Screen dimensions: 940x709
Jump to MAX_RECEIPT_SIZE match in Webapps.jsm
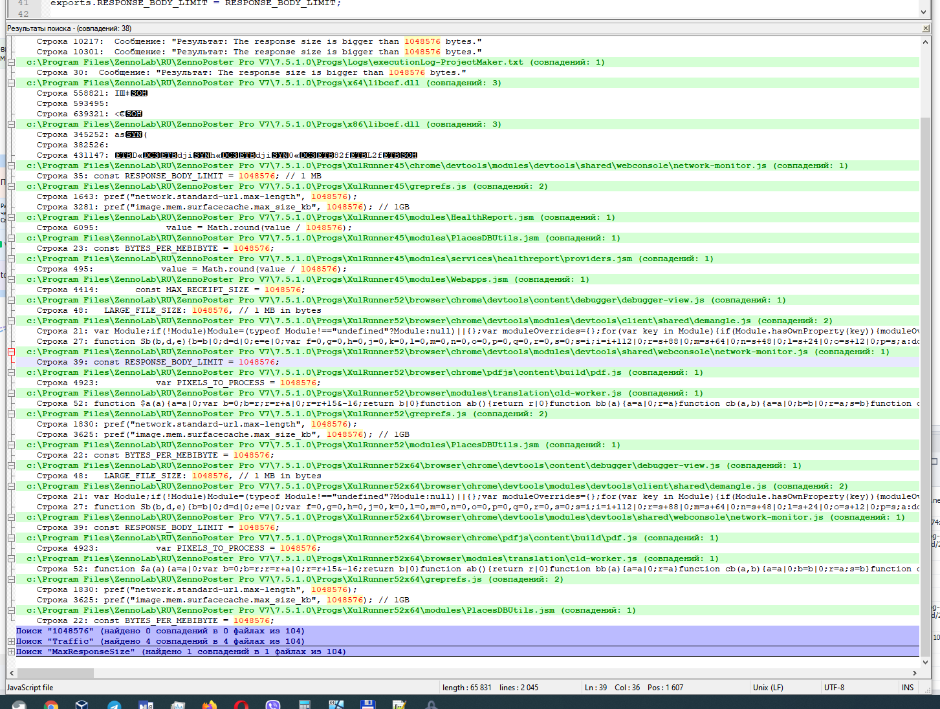194,290
